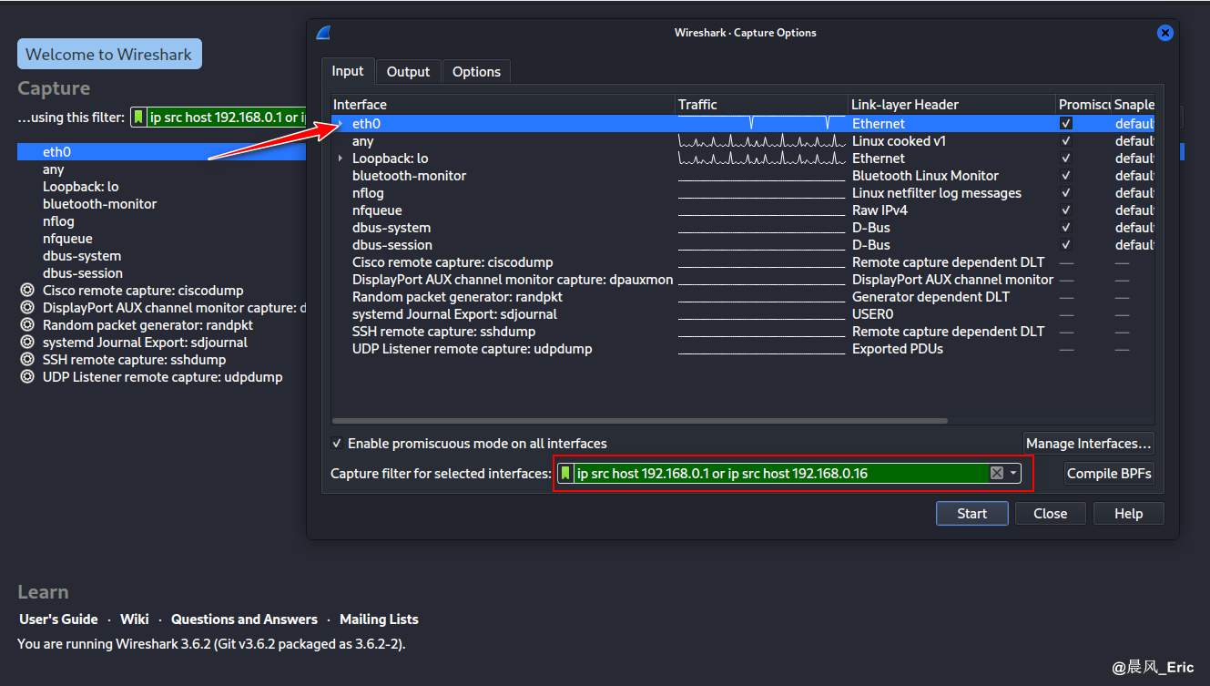Open Manage Interfaces dialog
This screenshot has height=686, width=1210.
coord(1089,444)
